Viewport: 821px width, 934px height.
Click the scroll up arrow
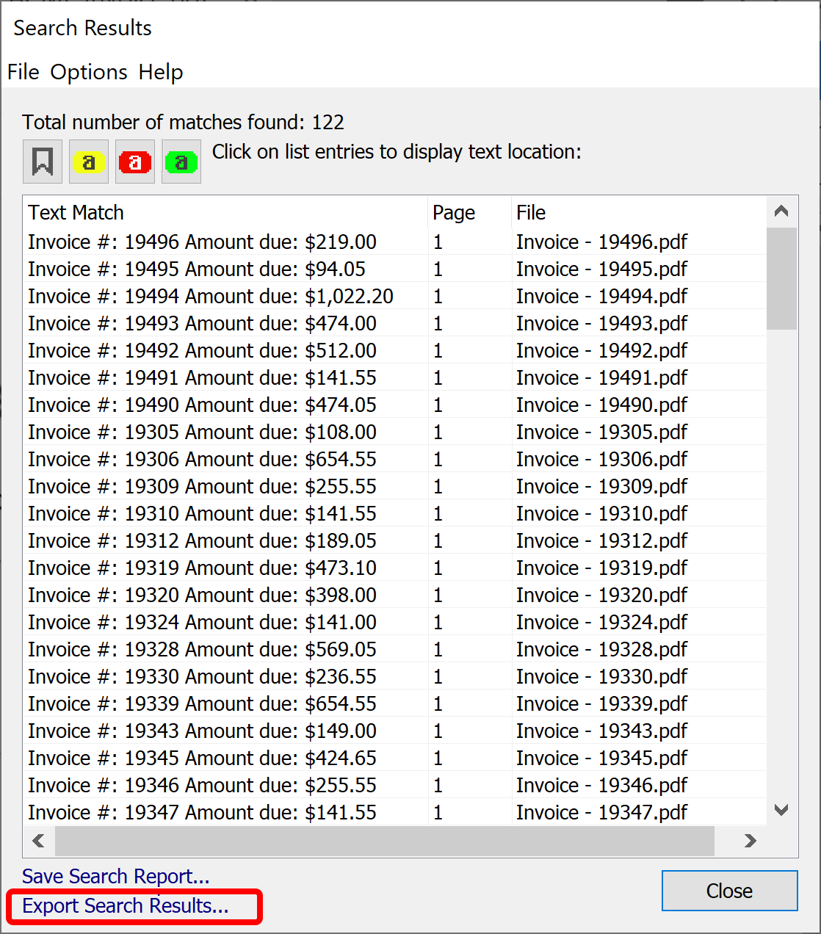(781, 211)
